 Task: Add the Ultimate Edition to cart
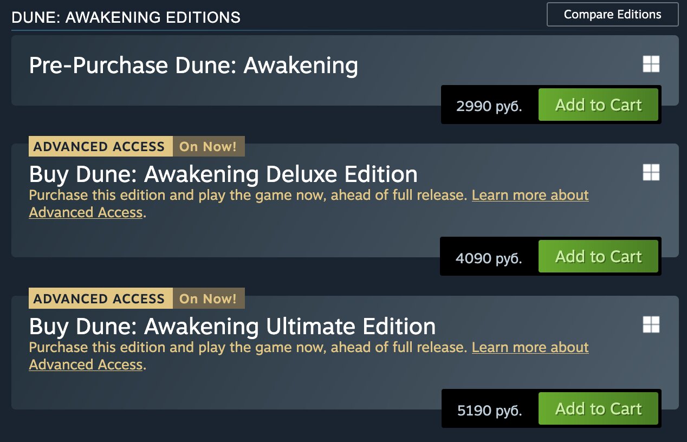pos(598,408)
